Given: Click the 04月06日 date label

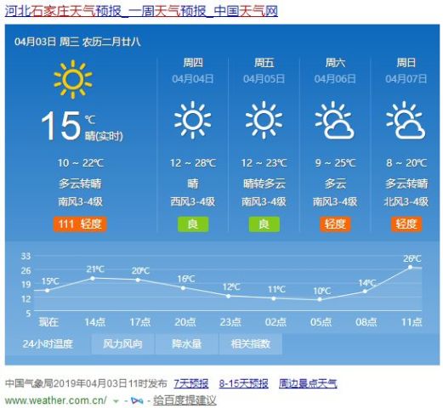Looking at the screenshot, I should [335, 79].
